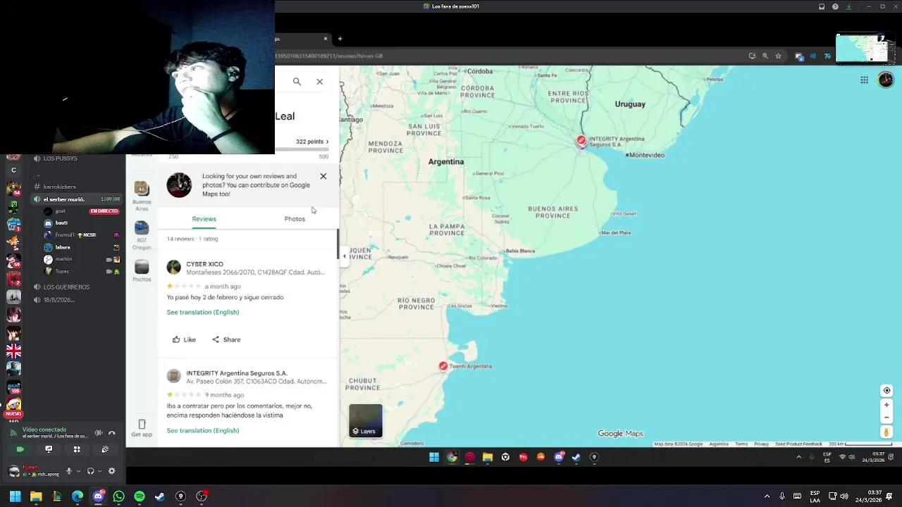
Task: Open Discord output device options arrow
Action: coord(99,471)
